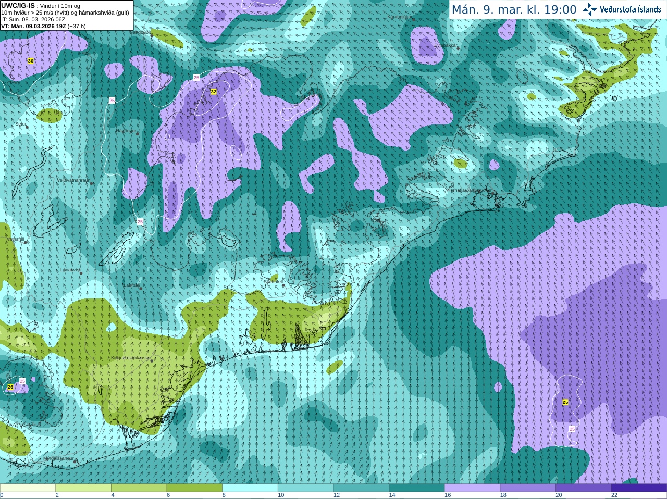
Task: Click the Skaftafell station label
Action: pos(273,281)
